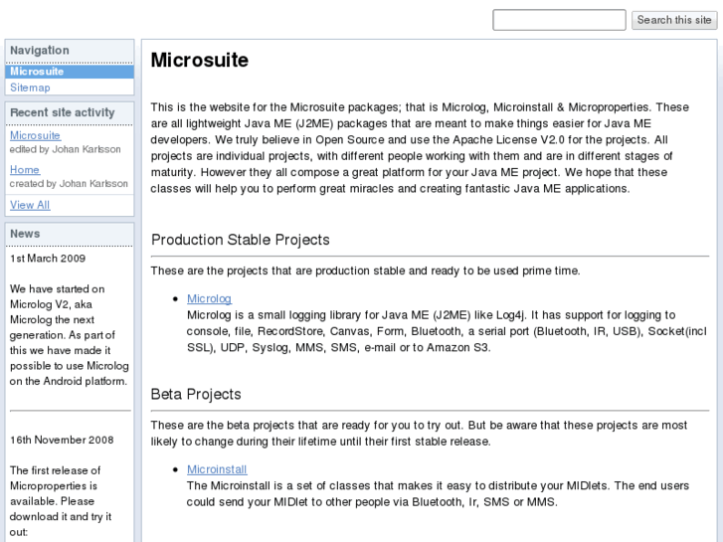This screenshot has width=723, height=542.
Task: Open the Microlog project link
Action: (209, 299)
